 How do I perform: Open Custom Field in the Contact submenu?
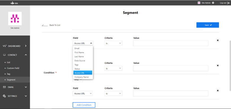coord(13,68)
